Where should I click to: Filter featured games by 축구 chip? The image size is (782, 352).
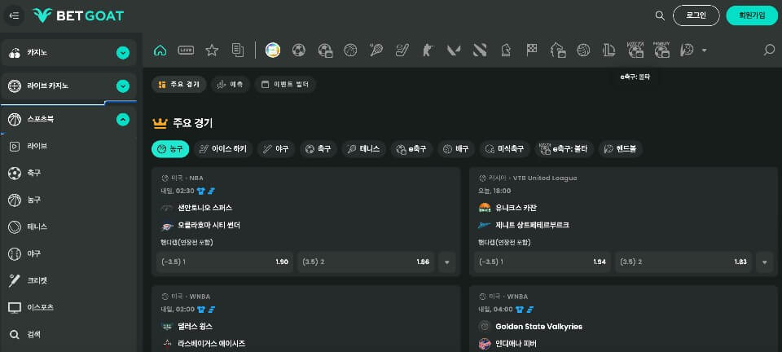(x=319, y=148)
